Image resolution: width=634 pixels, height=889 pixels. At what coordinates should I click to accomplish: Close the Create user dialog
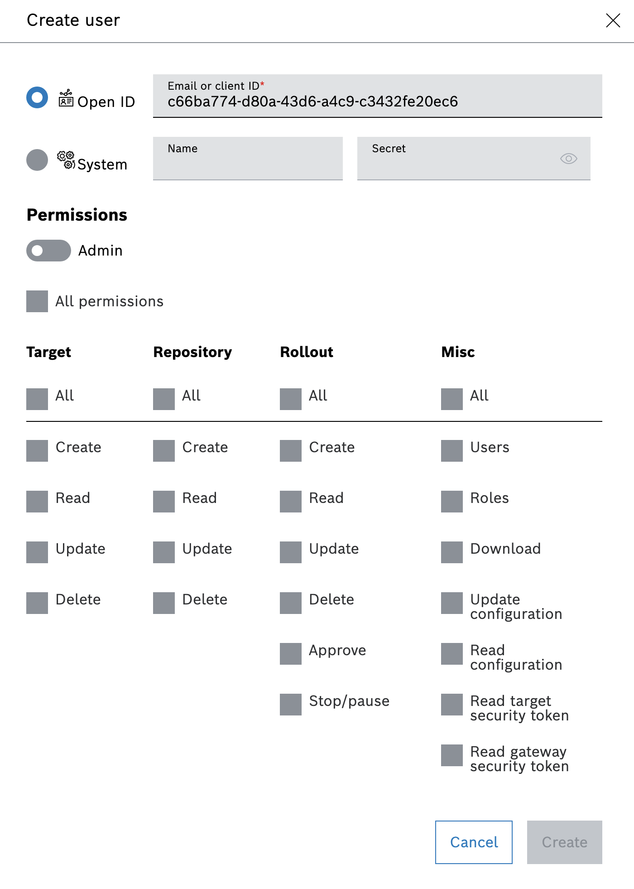pyautogui.click(x=613, y=20)
